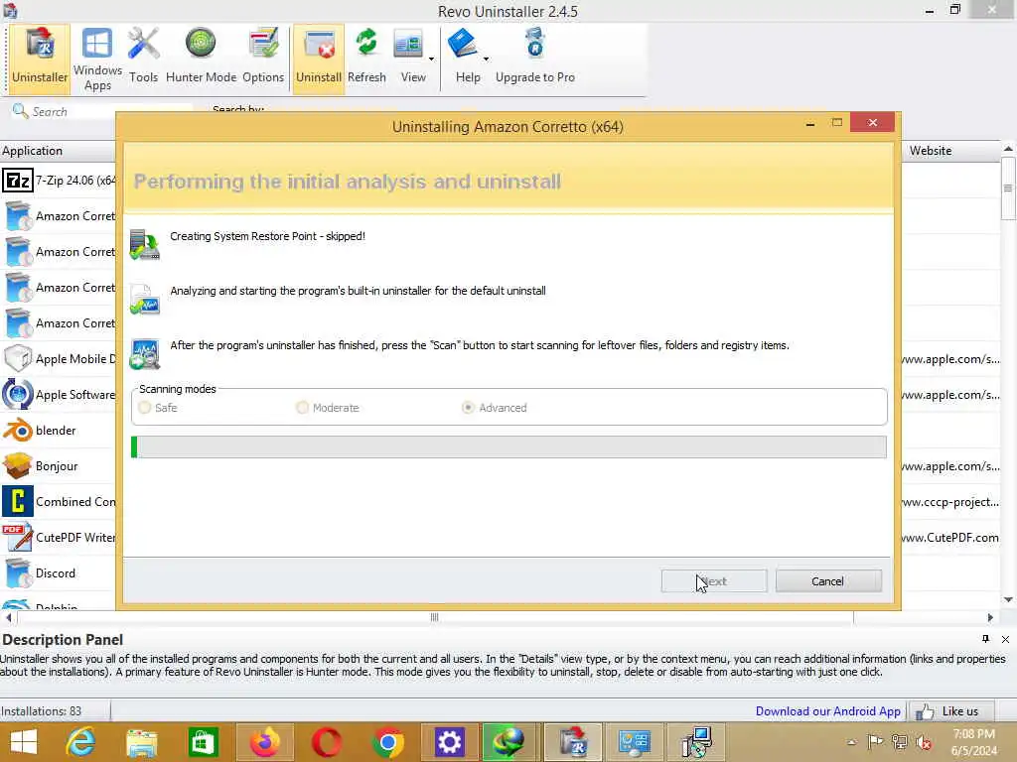Open Chrome from taskbar
Image resolution: width=1017 pixels, height=762 pixels.
click(388, 742)
